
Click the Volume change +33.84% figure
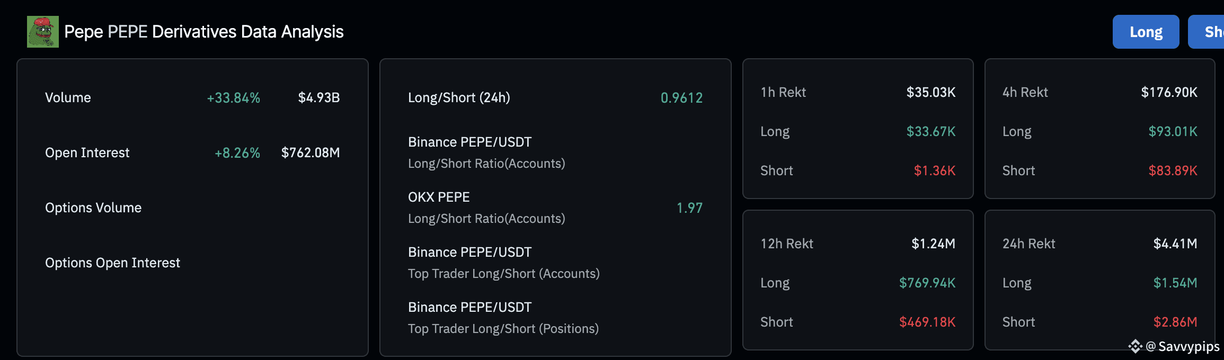point(233,97)
